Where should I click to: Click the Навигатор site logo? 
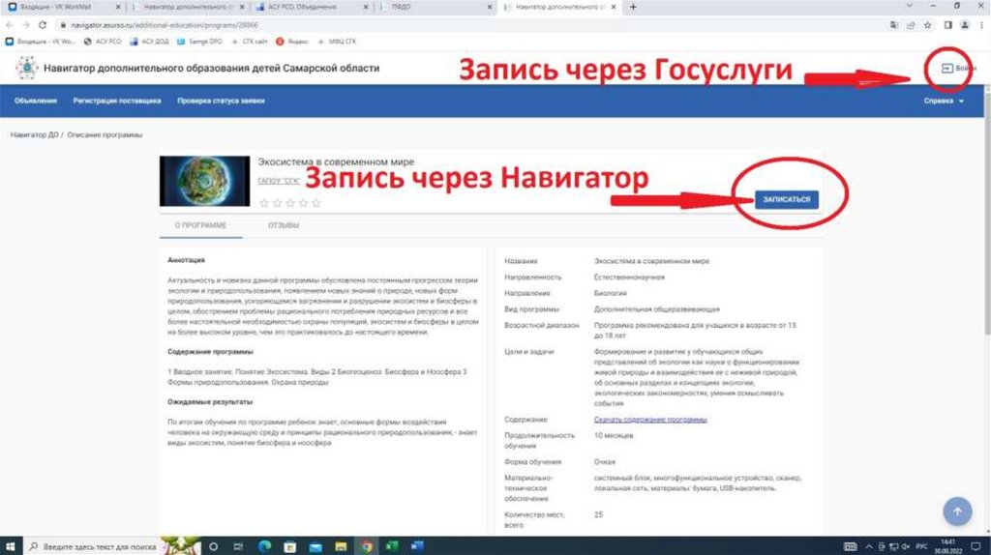(x=26, y=68)
